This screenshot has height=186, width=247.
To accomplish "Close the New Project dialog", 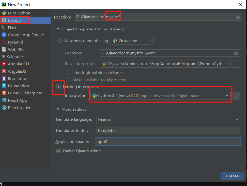I will pyautogui.click(x=241, y=5).
